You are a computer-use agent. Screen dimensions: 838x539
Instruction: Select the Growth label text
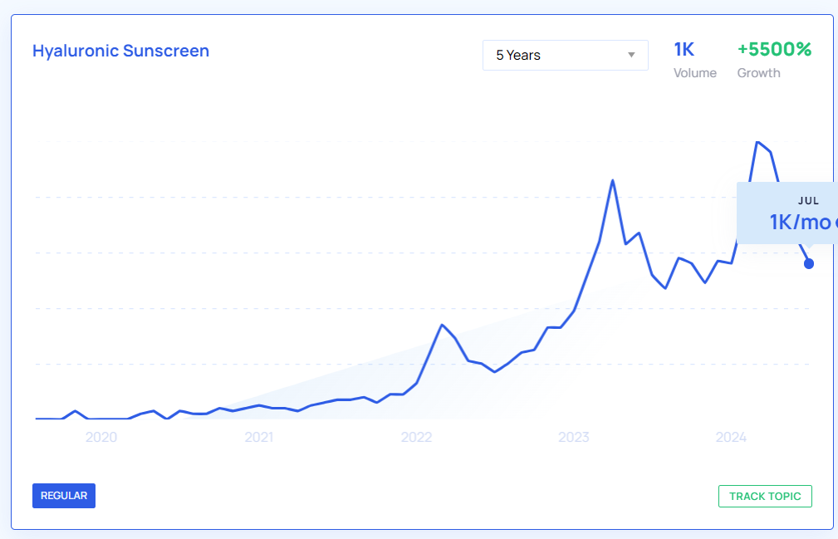[758, 73]
